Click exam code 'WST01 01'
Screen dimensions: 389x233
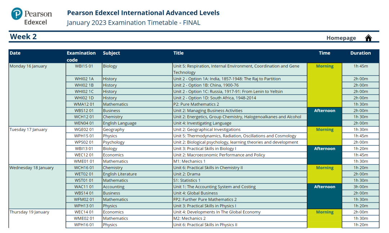(84, 181)
